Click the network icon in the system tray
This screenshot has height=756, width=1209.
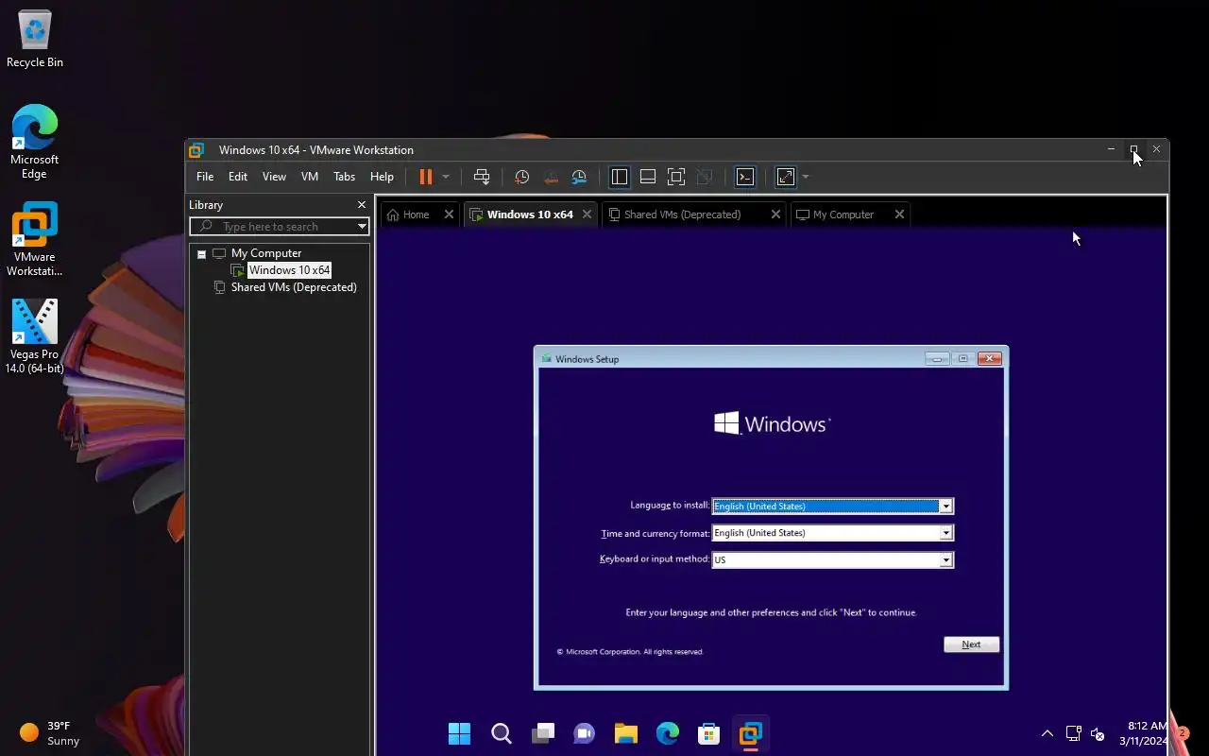click(1073, 733)
